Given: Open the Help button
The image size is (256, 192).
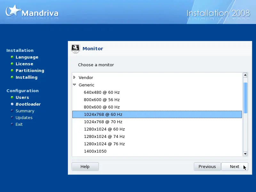Looking at the screenshot, I should [85, 166].
